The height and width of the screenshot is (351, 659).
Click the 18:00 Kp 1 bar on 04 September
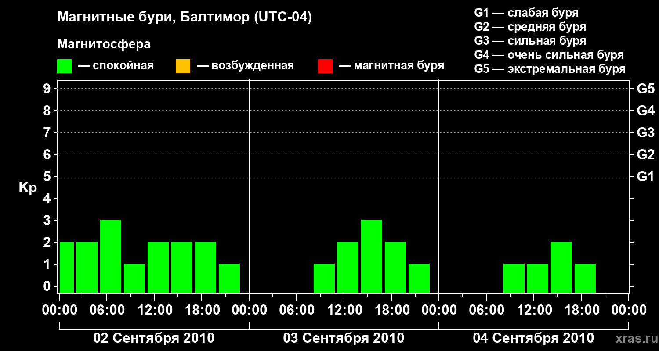click(585, 279)
